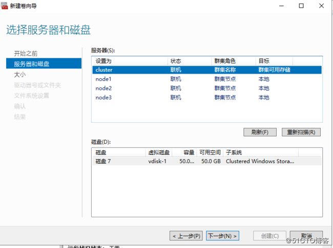The height and width of the screenshot is (248, 333).
Task: Click the 目标 column header
Action: tap(274, 61)
